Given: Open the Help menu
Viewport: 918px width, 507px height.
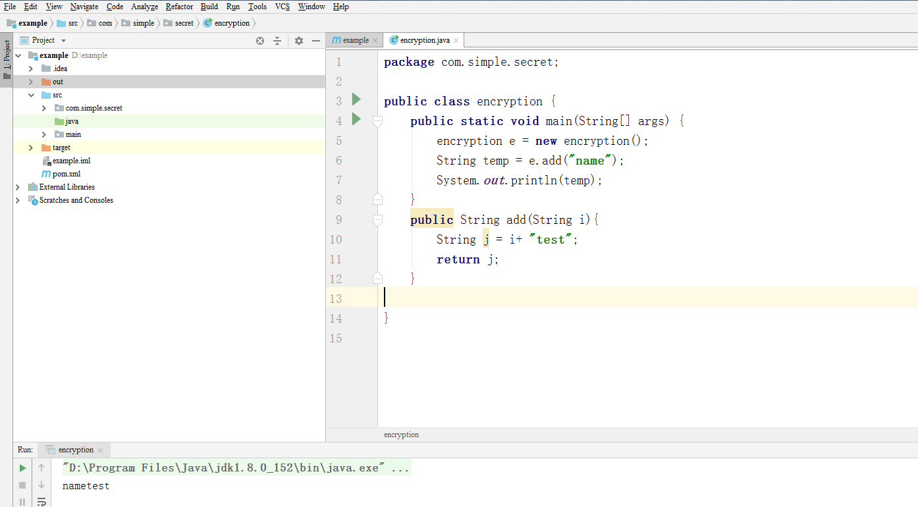Looking at the screenshot, I should [341, 7].
